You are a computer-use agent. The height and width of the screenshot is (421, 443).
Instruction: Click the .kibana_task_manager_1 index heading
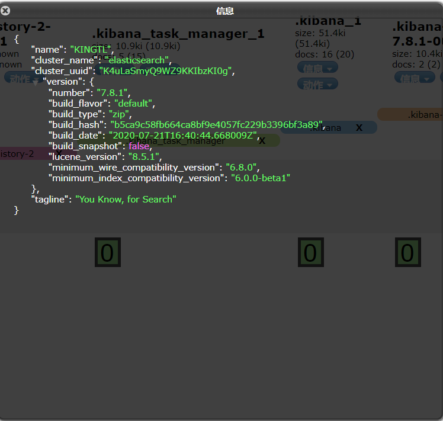coord(178,34)
